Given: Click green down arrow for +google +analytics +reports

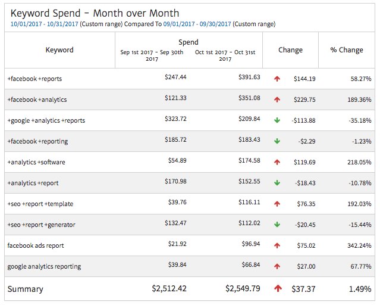Looking at the screenshot, I should (x=277, y=120).
